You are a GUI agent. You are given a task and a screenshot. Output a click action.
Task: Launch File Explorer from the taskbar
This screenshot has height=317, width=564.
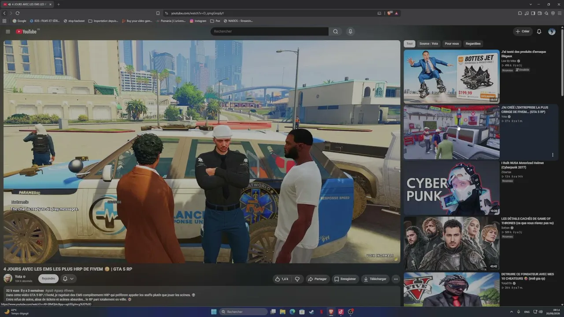pyautogui.click(x=282, y=312)
